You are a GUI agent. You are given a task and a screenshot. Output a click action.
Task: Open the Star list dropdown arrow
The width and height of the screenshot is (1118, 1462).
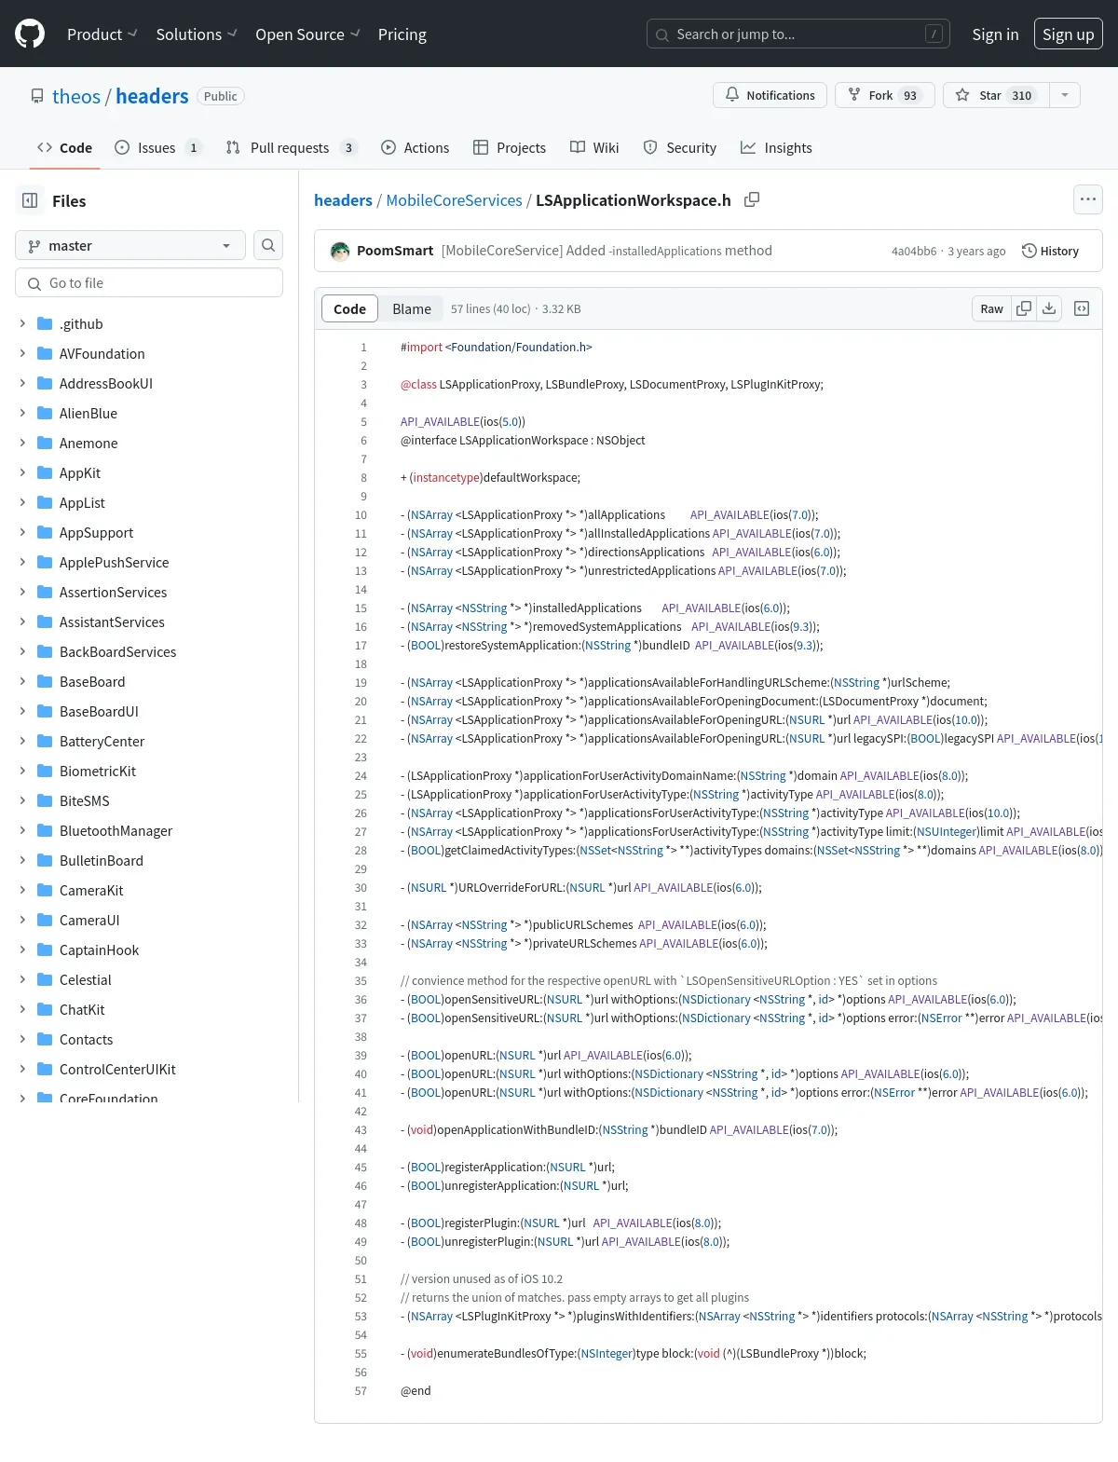(x=1065, y=95)
